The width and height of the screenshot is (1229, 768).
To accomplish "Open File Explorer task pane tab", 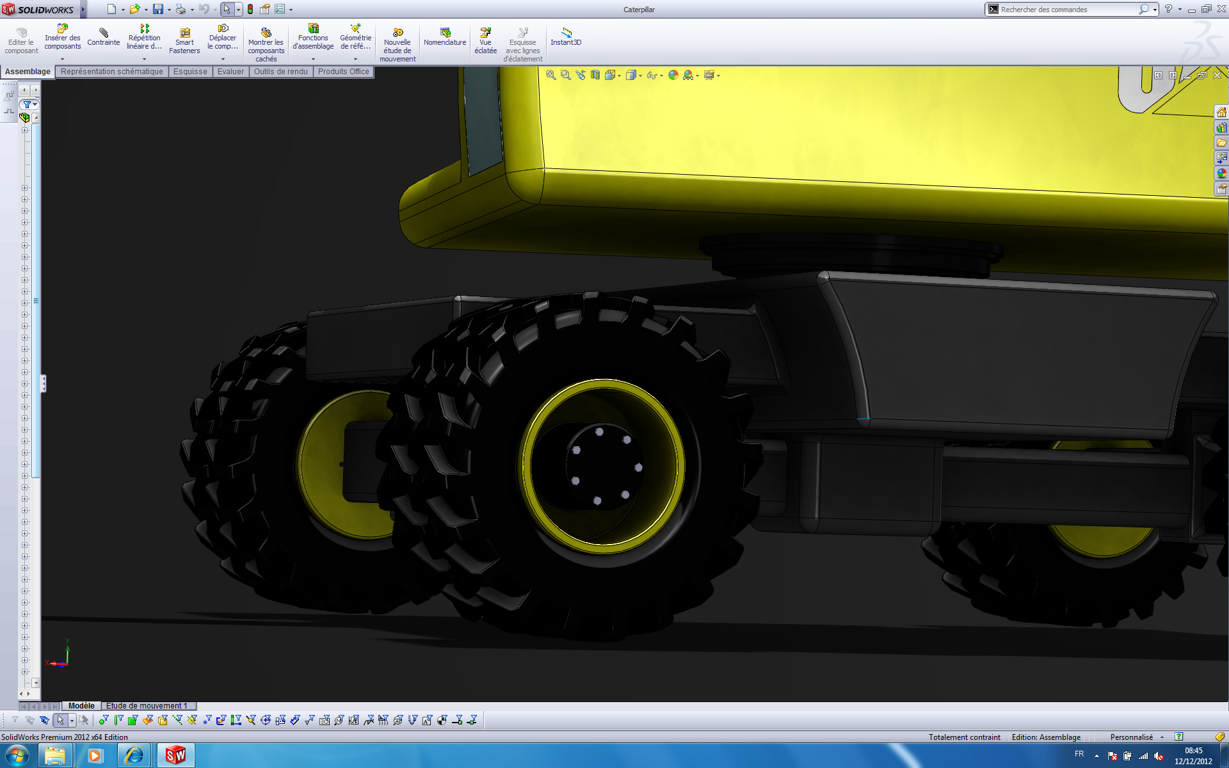I will coord(1221,143).
